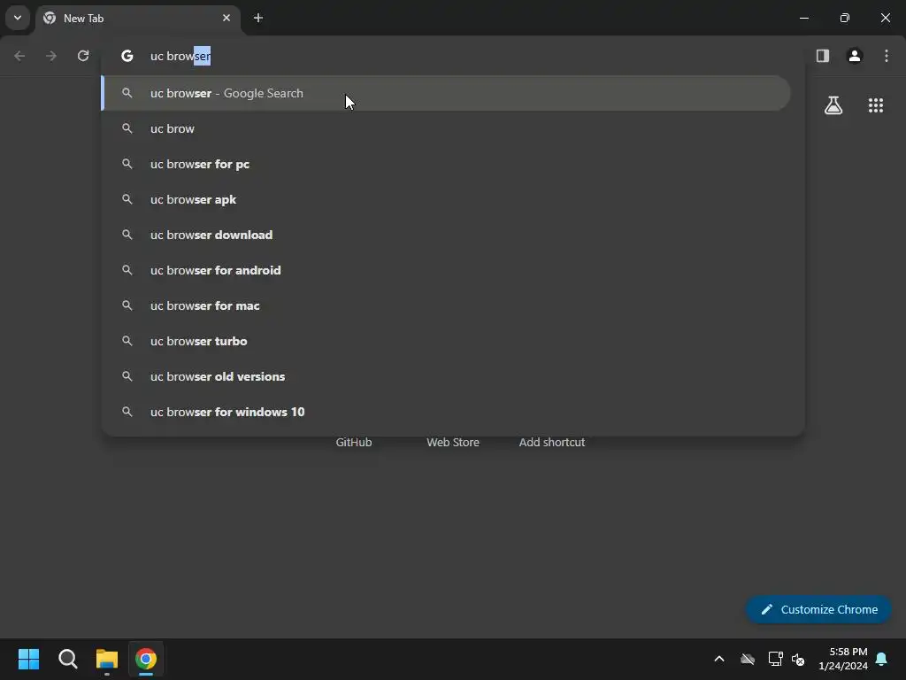
Task: Open the network tray icon
Action: click(775, 659)
